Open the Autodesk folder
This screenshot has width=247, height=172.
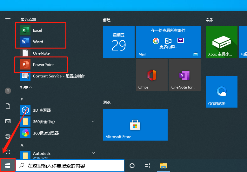(58, 154)
